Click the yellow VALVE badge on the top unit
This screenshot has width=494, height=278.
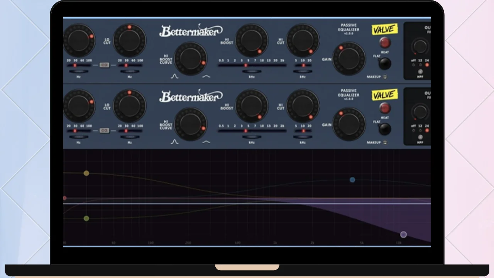[x=384, y=29]
